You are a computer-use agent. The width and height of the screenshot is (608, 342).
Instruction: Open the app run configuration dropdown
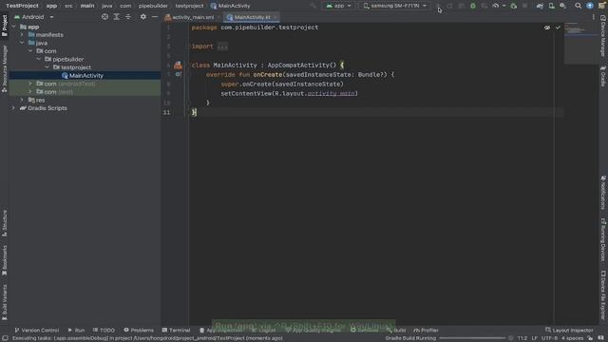339,6
